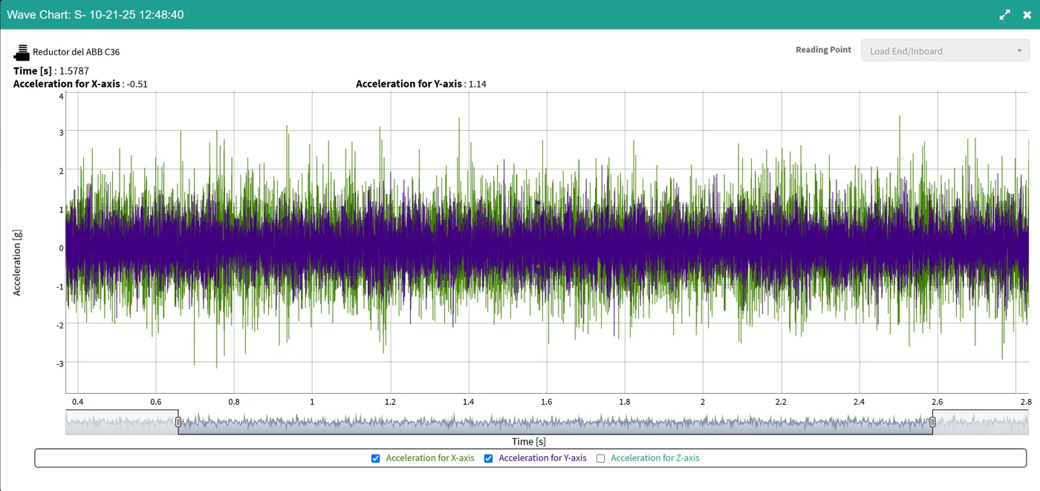Viewport: 1040px width, 491px height.
Task: Click the Acceleration for X-axis legend label
Action: [x=430, y=458]
